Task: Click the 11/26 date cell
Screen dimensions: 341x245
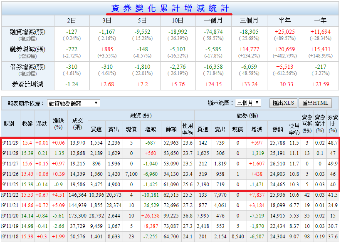Action: [x=10, y=174]
